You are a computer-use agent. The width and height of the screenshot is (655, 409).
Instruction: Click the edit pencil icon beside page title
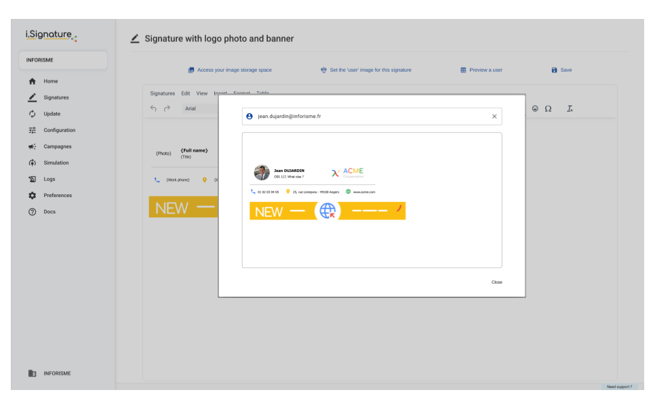[x=134, y=39]
